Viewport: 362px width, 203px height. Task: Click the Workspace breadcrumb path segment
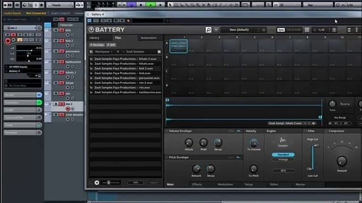(x=102, y=51)
